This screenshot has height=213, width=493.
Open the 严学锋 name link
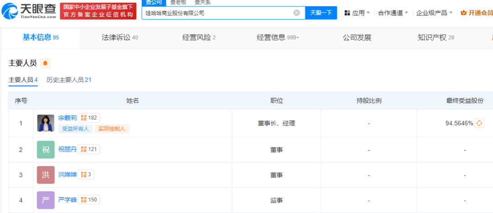point(67,199)
